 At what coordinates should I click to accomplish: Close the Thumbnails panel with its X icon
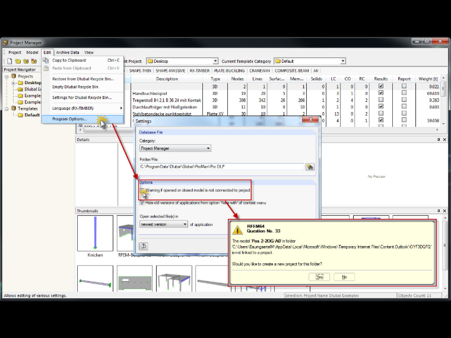tap(444, 211)
